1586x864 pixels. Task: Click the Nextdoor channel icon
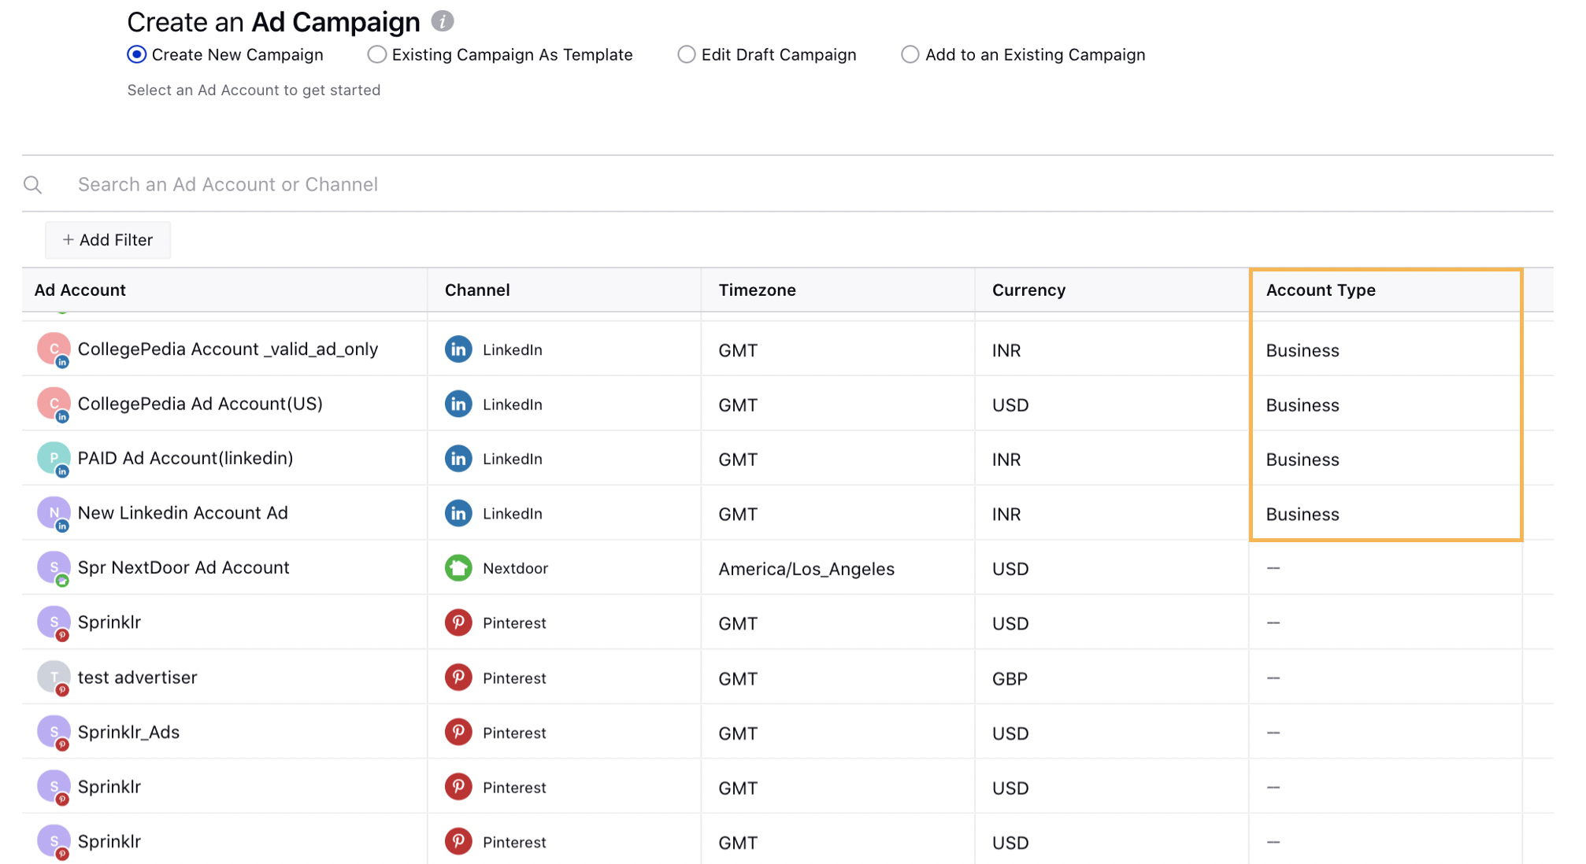(458, 568)
